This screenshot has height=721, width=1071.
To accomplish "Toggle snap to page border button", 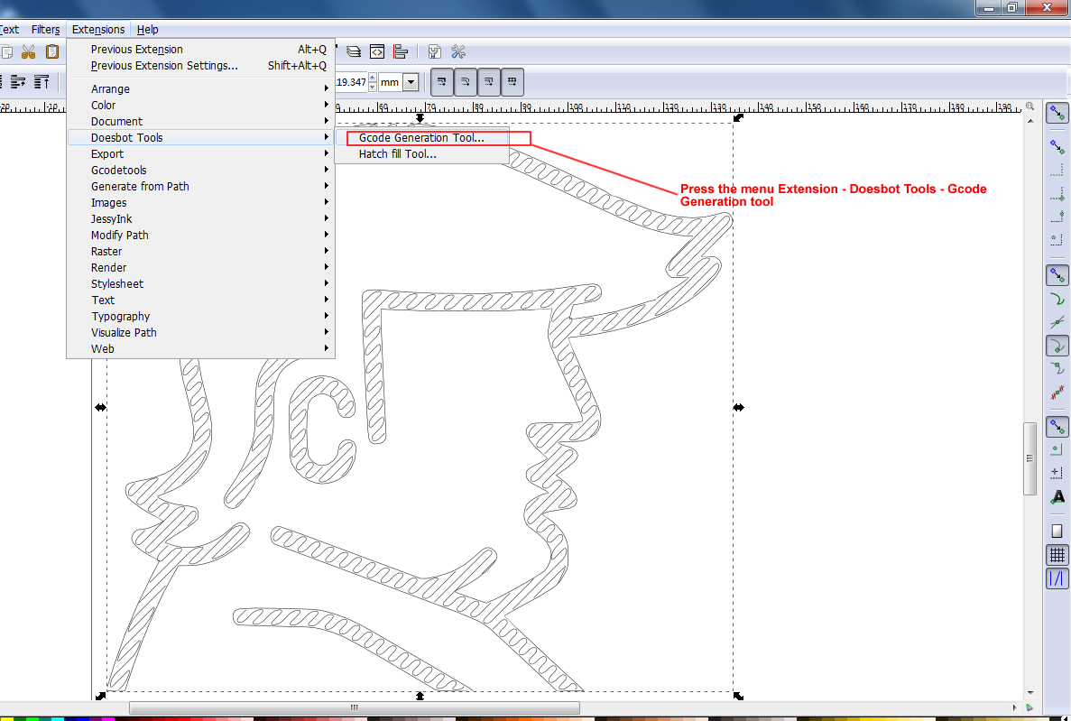I will pyautogui.click(x=1057, y=531).
